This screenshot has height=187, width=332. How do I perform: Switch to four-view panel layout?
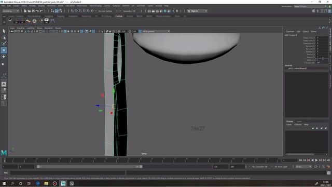[x=4, y=90]
